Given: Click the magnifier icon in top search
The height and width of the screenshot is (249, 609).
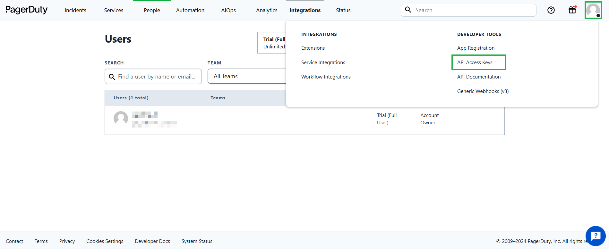Looking at the screenshot, I should [408, 10].
